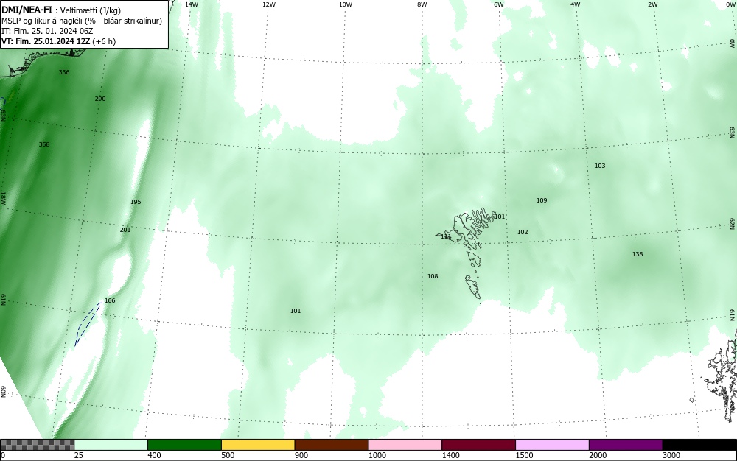Click the CAPE value 138 on map

pos(638,254)
